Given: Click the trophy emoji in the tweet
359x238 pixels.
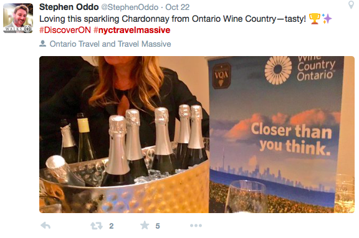Looking at the screenshot, I should [x=315, y=19].
